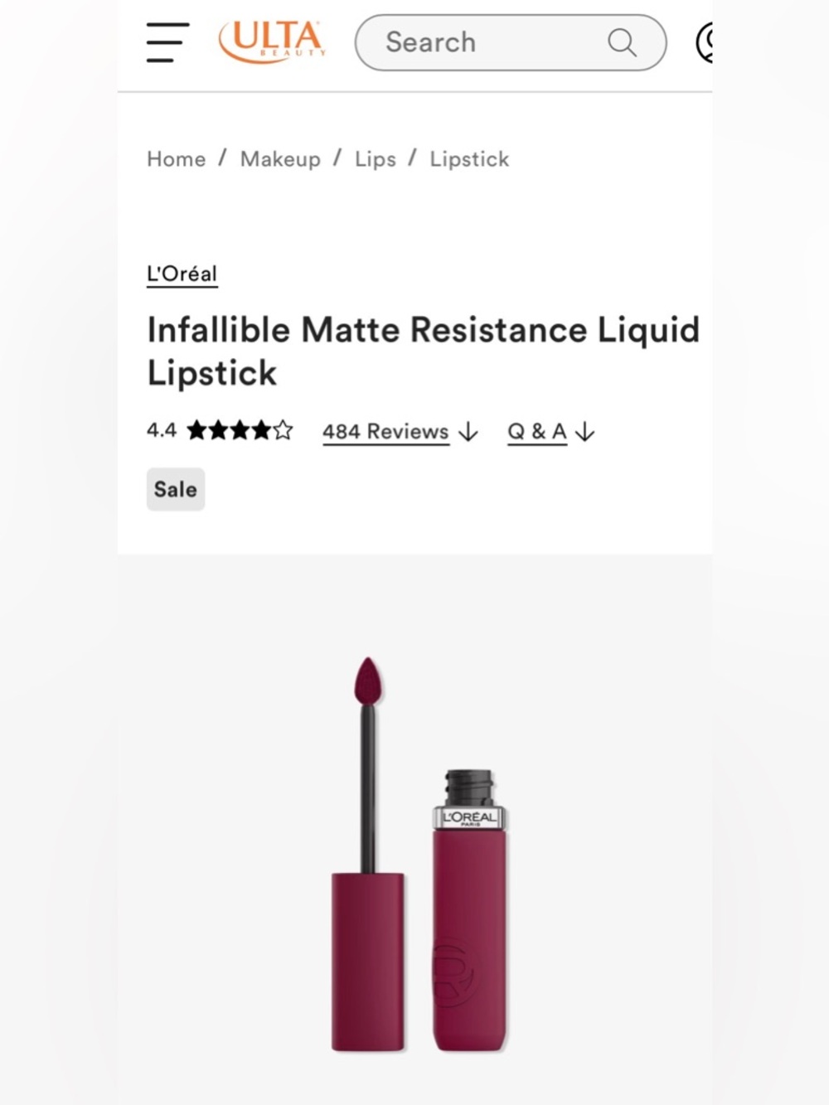Click the Lips breadcrumb entry

point(375,159)
